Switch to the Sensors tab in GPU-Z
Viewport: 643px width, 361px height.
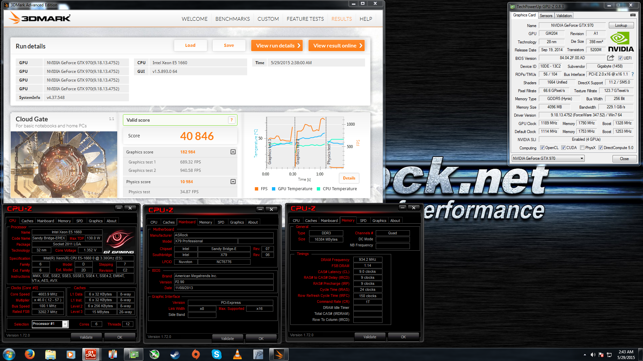pos(546,16)
